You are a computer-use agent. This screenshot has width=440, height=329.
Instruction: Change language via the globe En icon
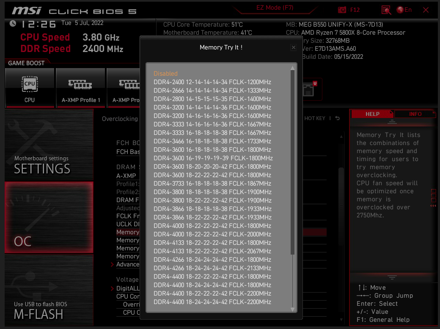(404, 10)
